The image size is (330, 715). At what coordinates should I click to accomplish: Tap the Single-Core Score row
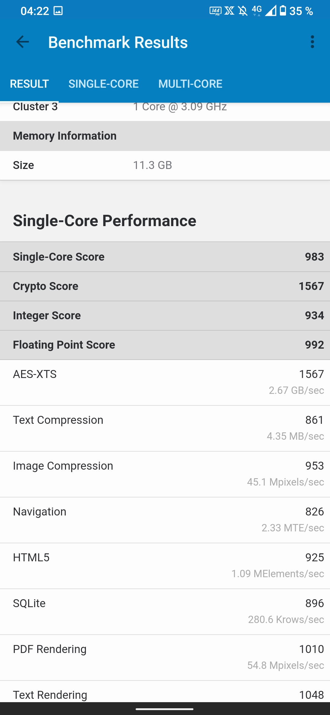coord(165,257)
